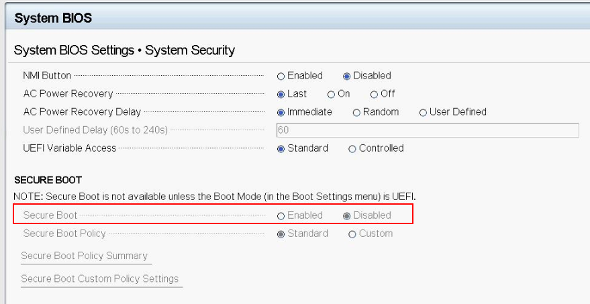Screen dimensions: 590x304
Task: Click the Secure Boot setting label
Action: 50,215
